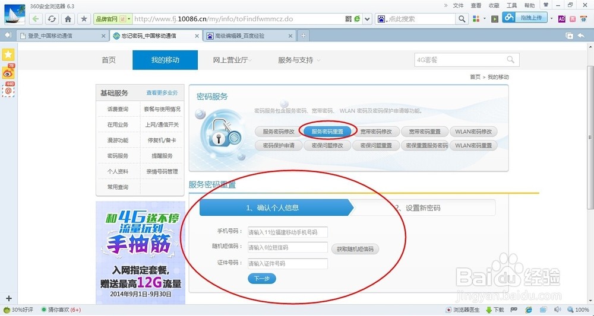Toggle mute speaker icon in status bar
The height and width of the screenshot is (316, 594).
[x=557, y=310]
